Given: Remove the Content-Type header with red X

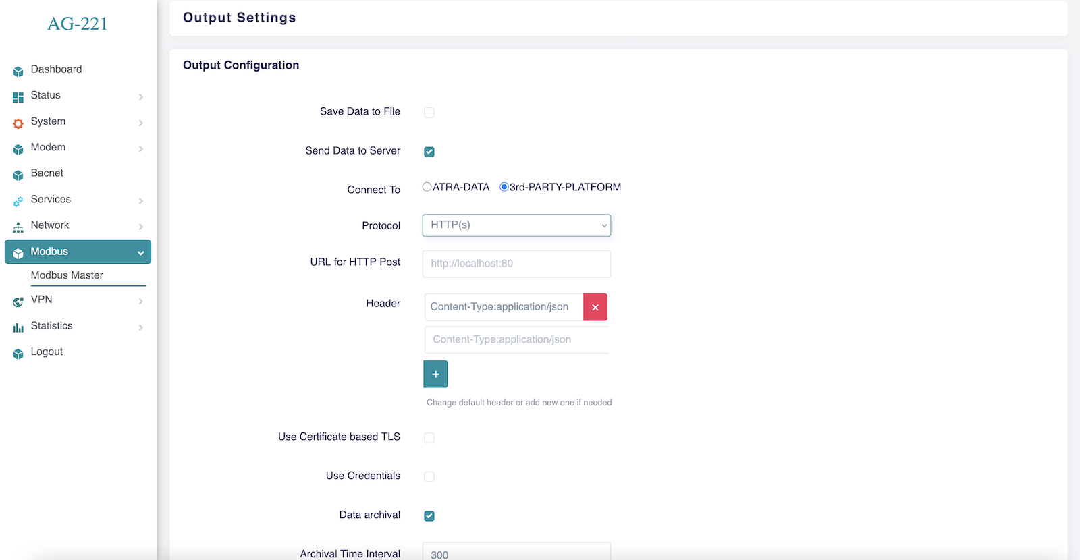Looking at the screenshot, I should [x=595, y=307].
